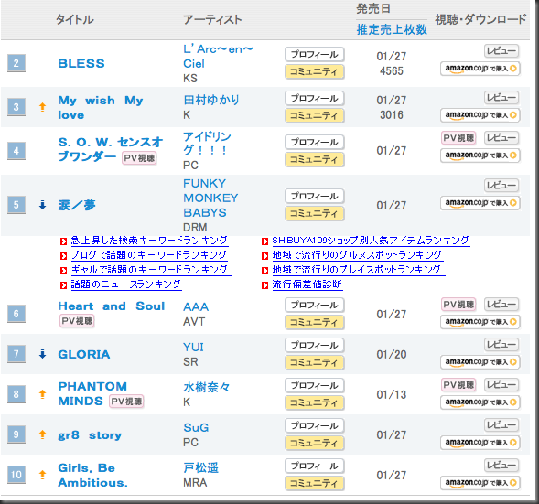539x504 pixels.
Task: Buy 涙/夢 on amazon.co.jp
Action: (x=480, y=203)
